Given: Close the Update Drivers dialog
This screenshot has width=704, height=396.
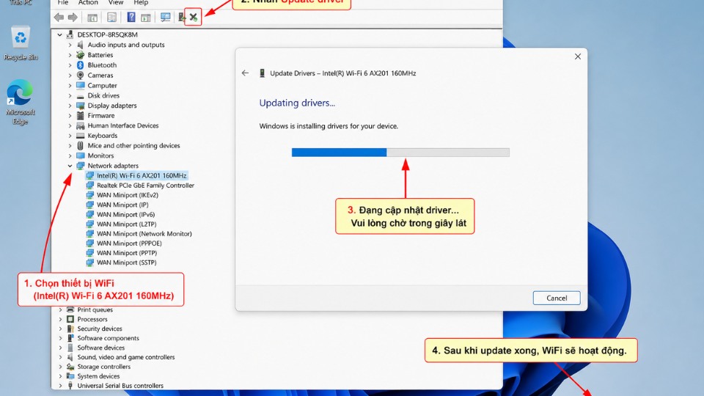Looking at the screenshot, I should pos(577,56).
